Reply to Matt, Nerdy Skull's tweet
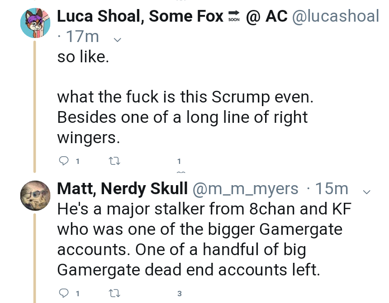Screen dimensions: 389x303 (x=64, y=293)
